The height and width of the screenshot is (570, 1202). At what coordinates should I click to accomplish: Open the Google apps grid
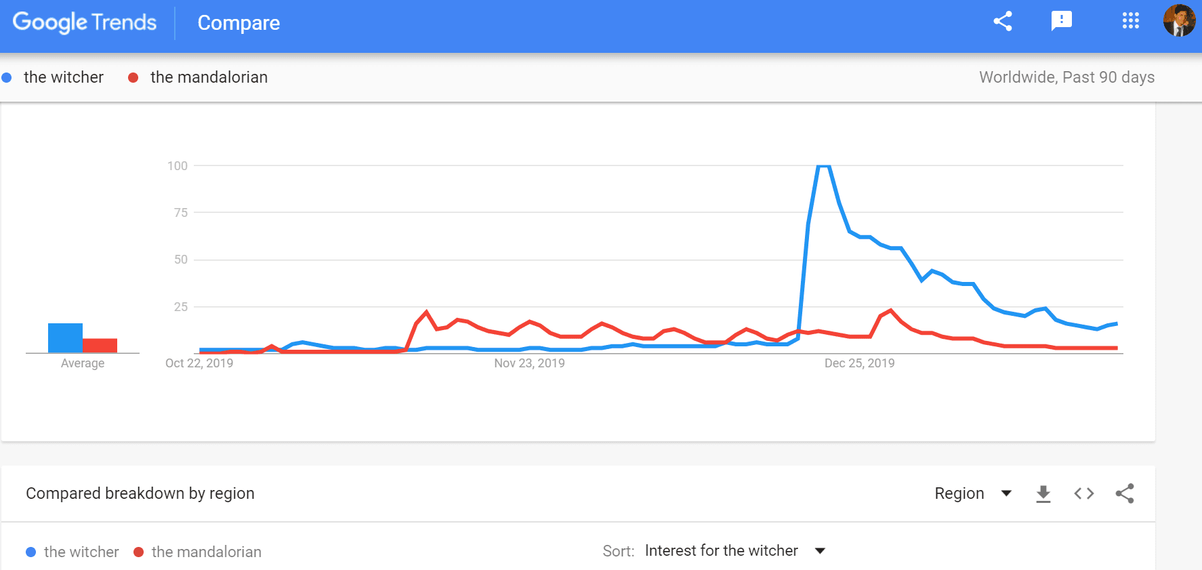(x=1130, y=21)
